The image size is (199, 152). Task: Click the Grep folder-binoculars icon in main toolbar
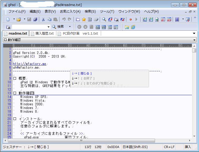(116, 19)
